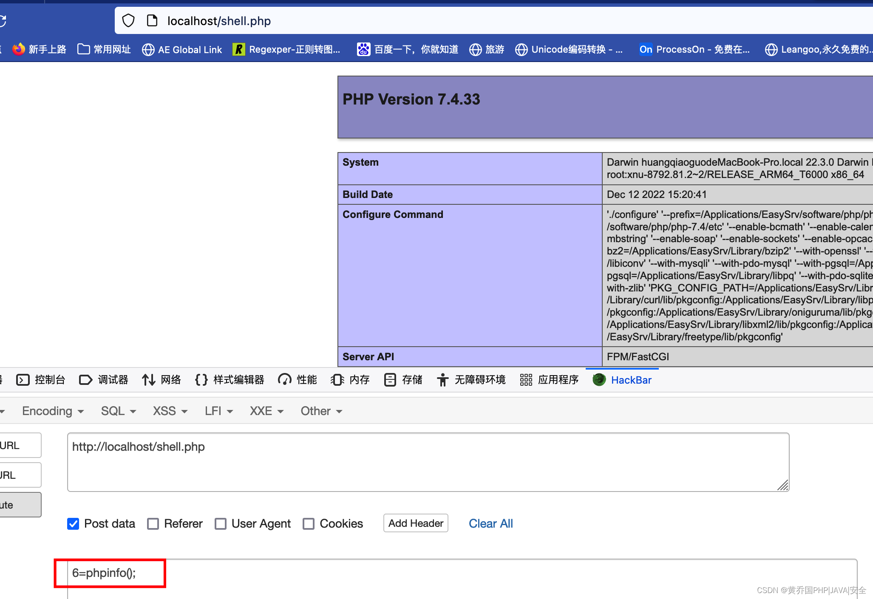Click the HackBar URL text area
873x599 pixels.
[x=428, y=462]
